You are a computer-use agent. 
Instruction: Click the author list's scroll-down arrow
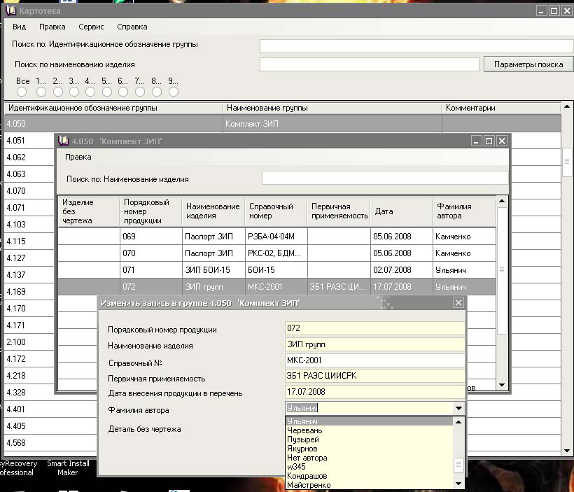point(458,483)
